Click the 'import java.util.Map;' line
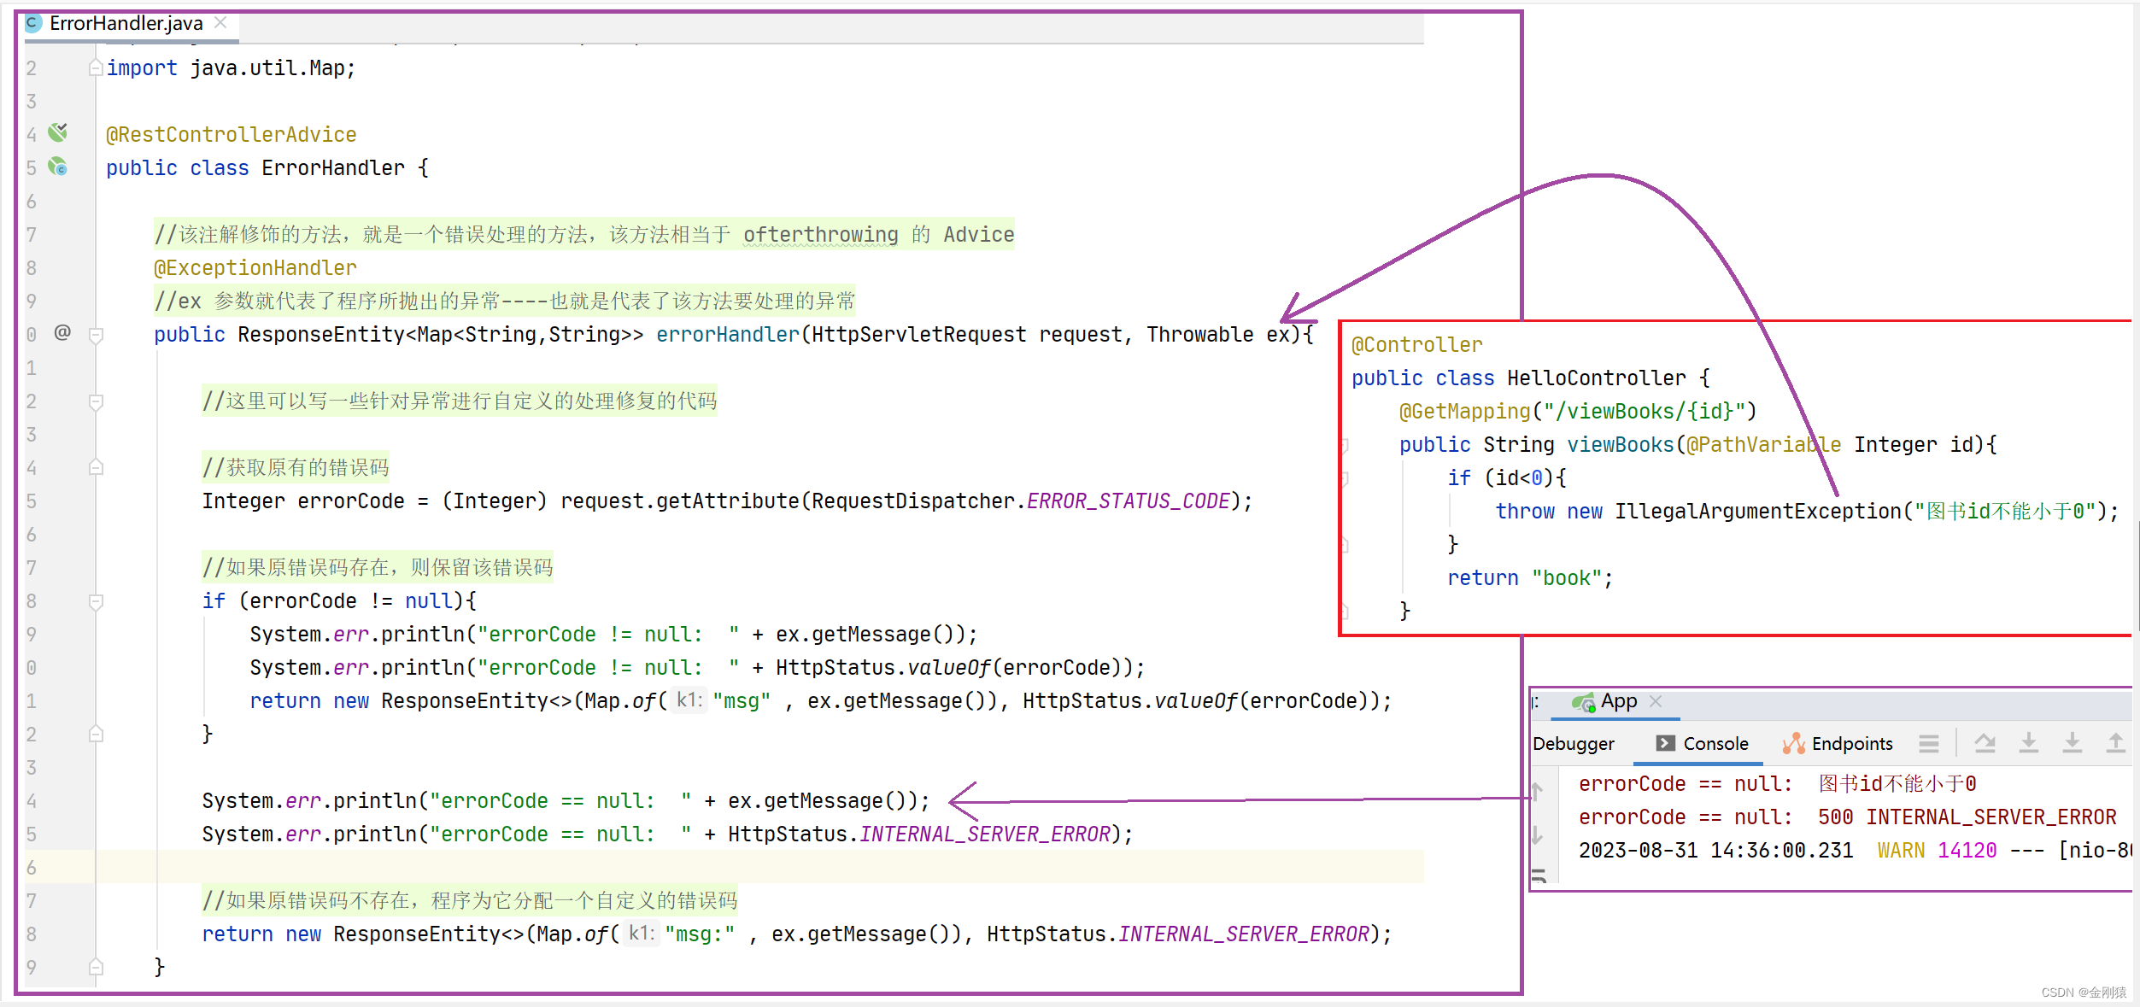Viewport: 2140px width, 1007px height. (x=231, y=68)
